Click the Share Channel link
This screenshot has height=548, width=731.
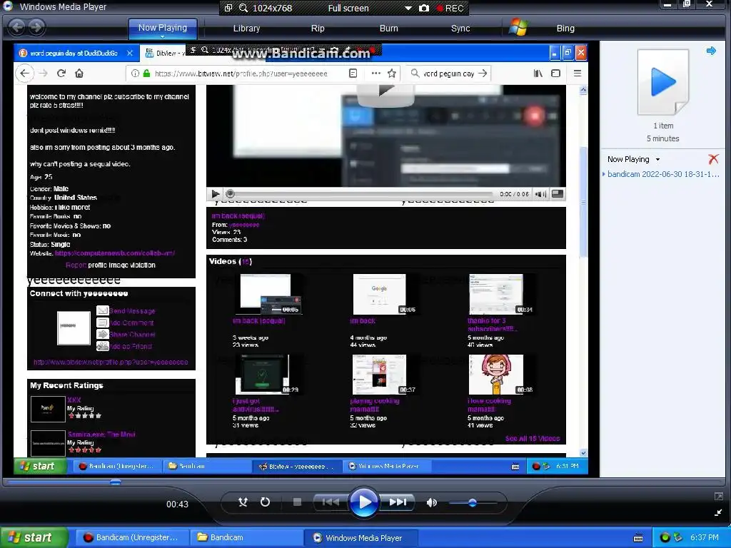click(x=132, y=335)
